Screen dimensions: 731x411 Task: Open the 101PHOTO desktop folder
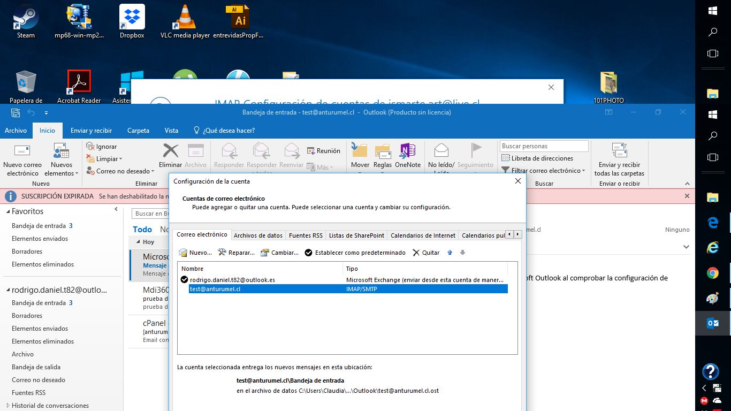609,87
